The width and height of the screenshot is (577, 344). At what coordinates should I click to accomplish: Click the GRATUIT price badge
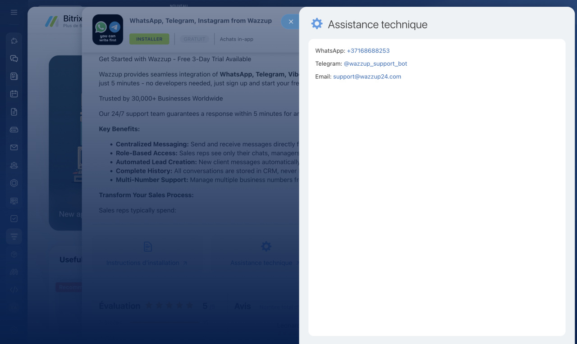[x=194, y=39]
